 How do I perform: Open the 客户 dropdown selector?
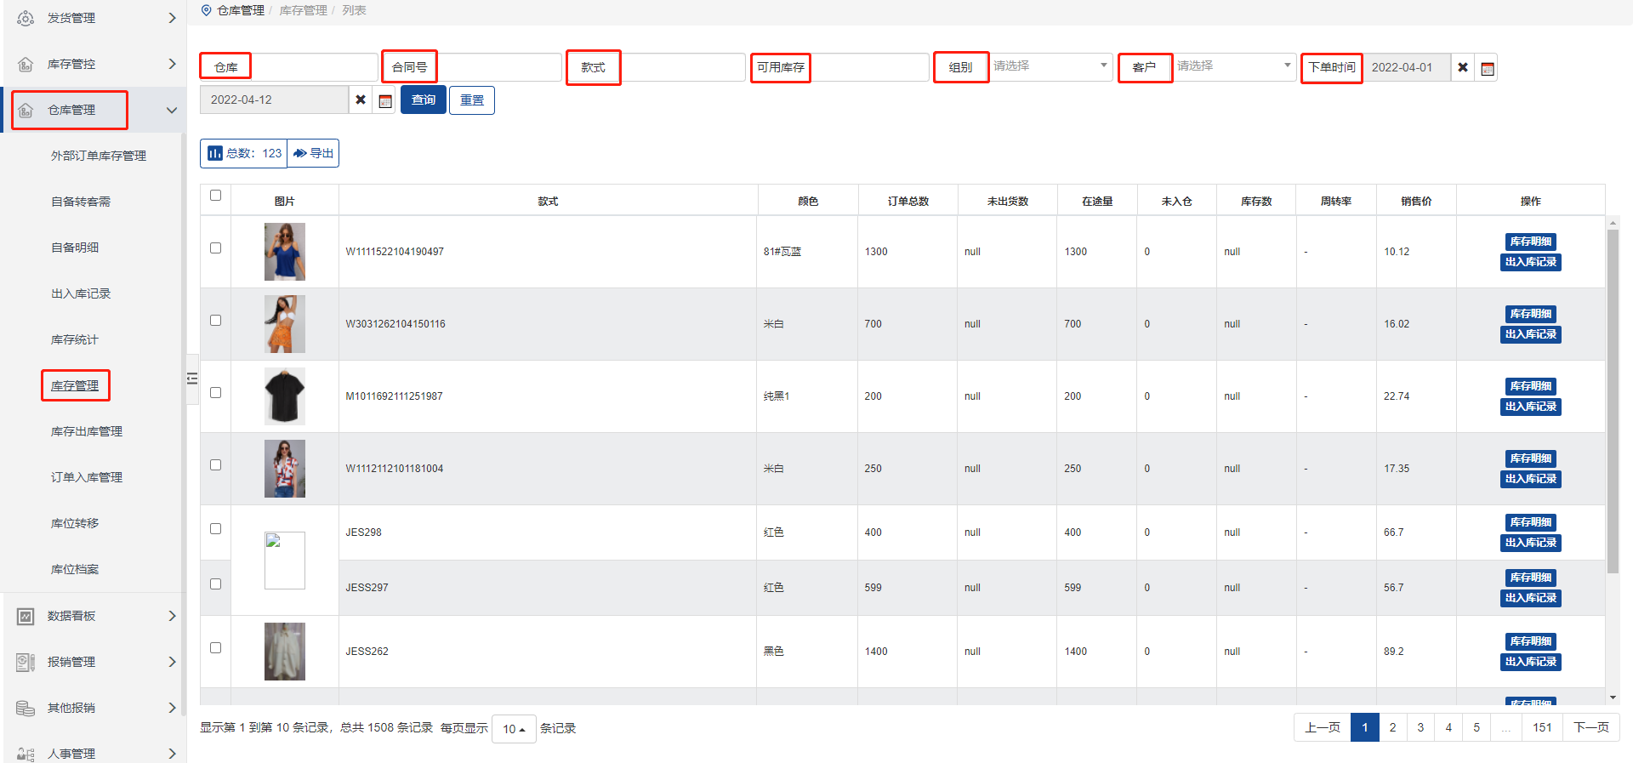click(1234, 66)
